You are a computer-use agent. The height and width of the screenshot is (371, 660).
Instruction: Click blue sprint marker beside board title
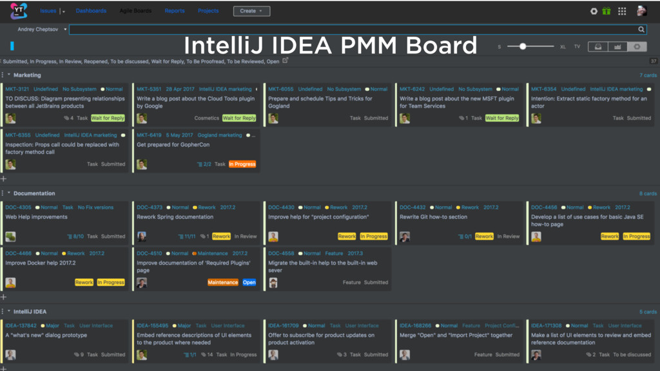12,46
